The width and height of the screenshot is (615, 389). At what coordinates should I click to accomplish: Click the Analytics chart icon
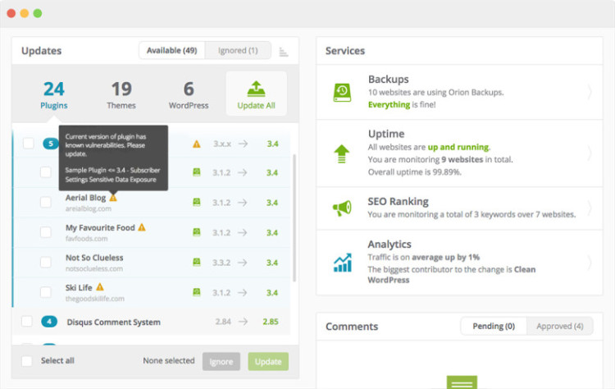pos(342,263)
